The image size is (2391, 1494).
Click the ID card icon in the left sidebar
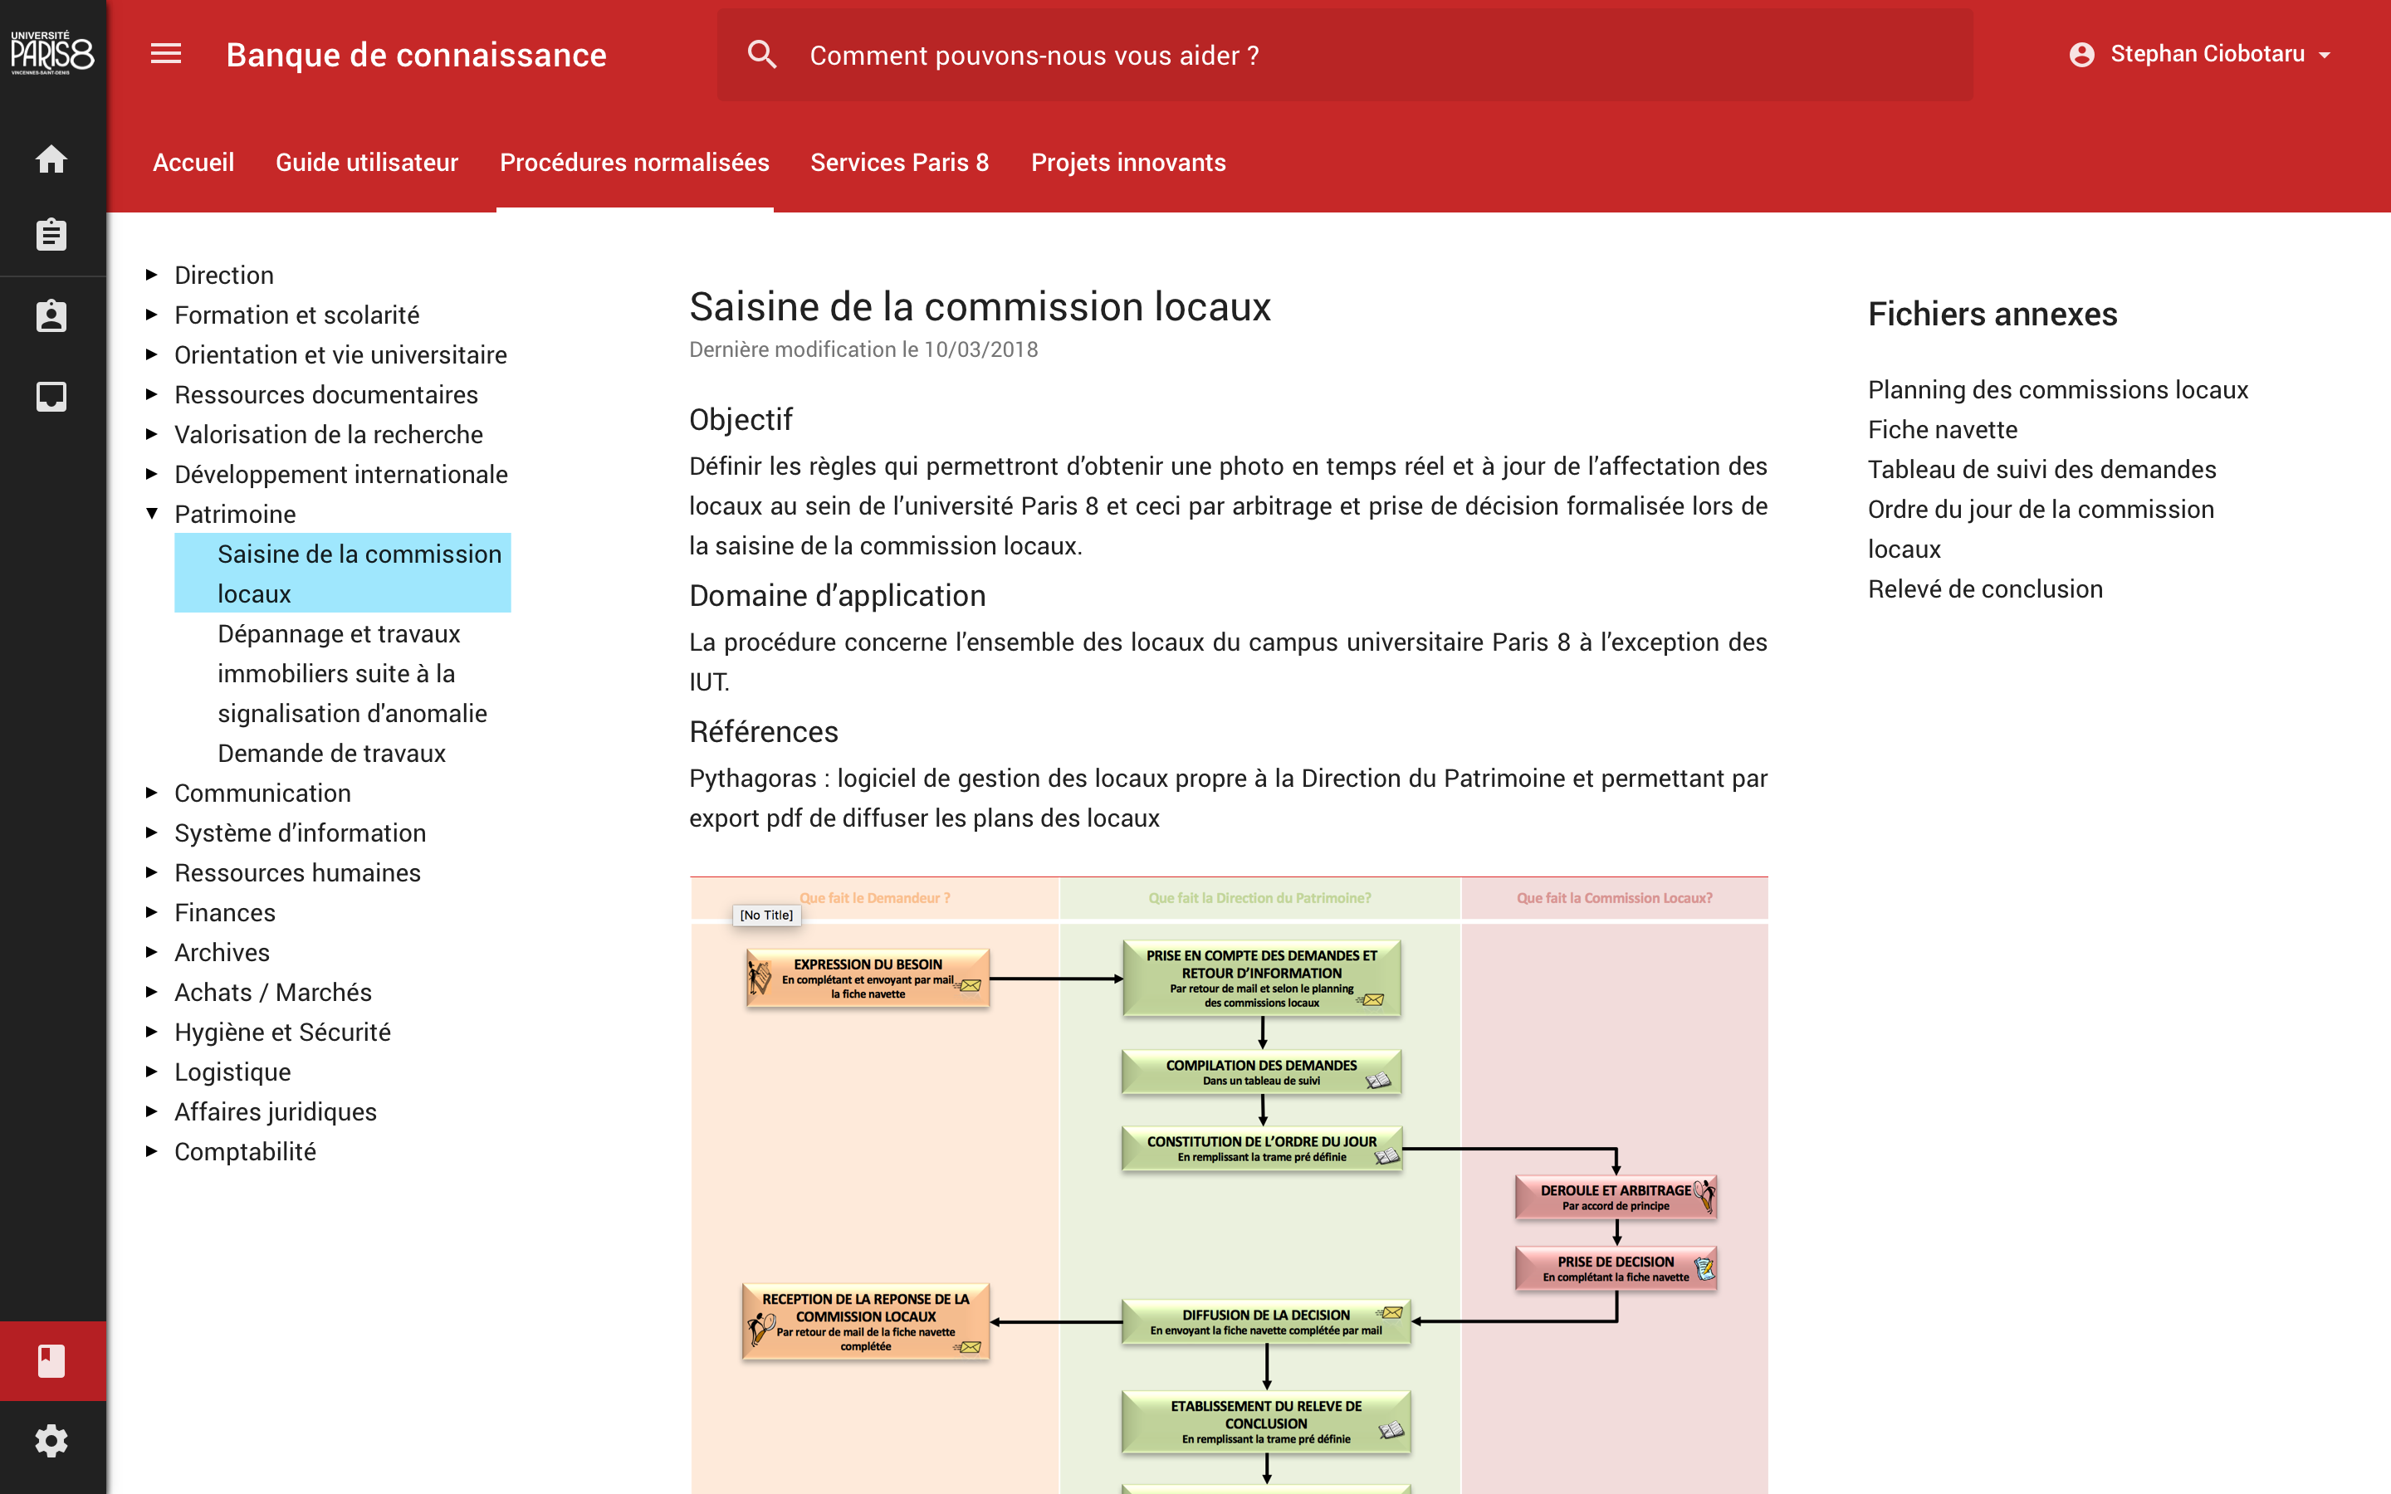pyautogui.click(x=51, y=313)
